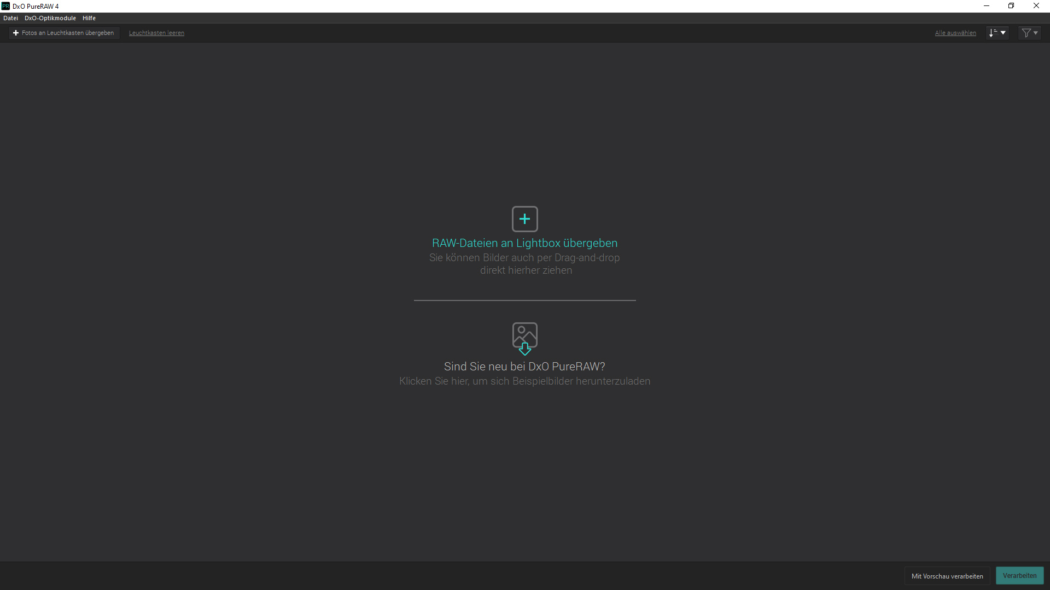The height and width of the screenshot is (590, 1050).
Task: Open the Hilfe menu
Action: pos(89,18)
